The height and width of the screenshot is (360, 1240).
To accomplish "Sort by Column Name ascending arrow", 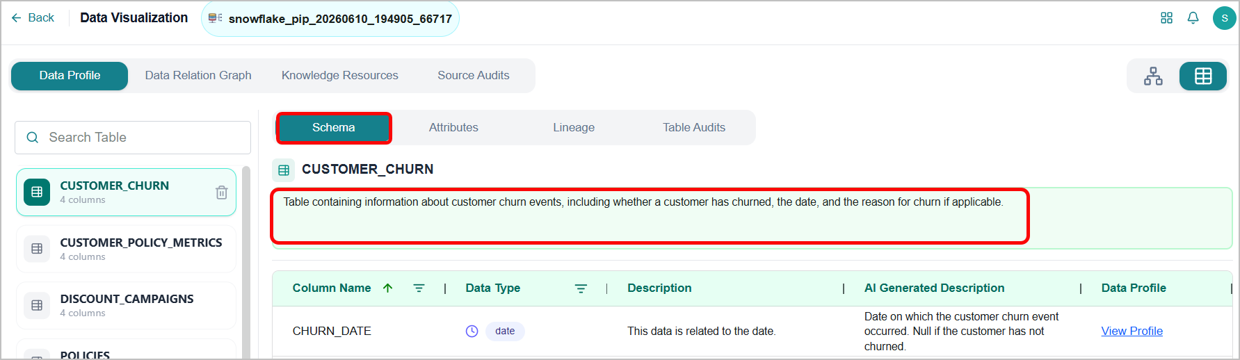I will click(x=388, y=288).
